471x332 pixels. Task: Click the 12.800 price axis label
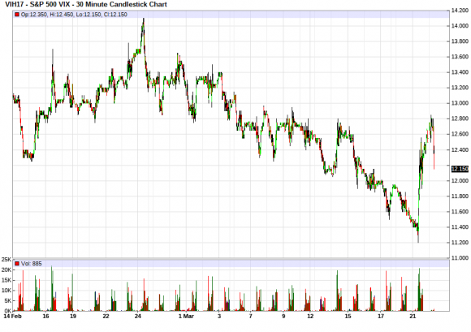(x=460, y=119)
